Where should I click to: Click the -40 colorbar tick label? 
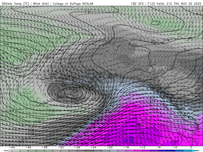[x=28, y=147]
